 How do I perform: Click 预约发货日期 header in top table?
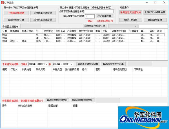tap(86, 31)
